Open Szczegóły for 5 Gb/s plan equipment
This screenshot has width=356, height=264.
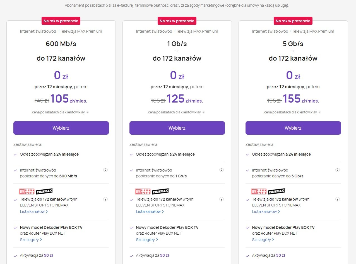tap(263, 240)
